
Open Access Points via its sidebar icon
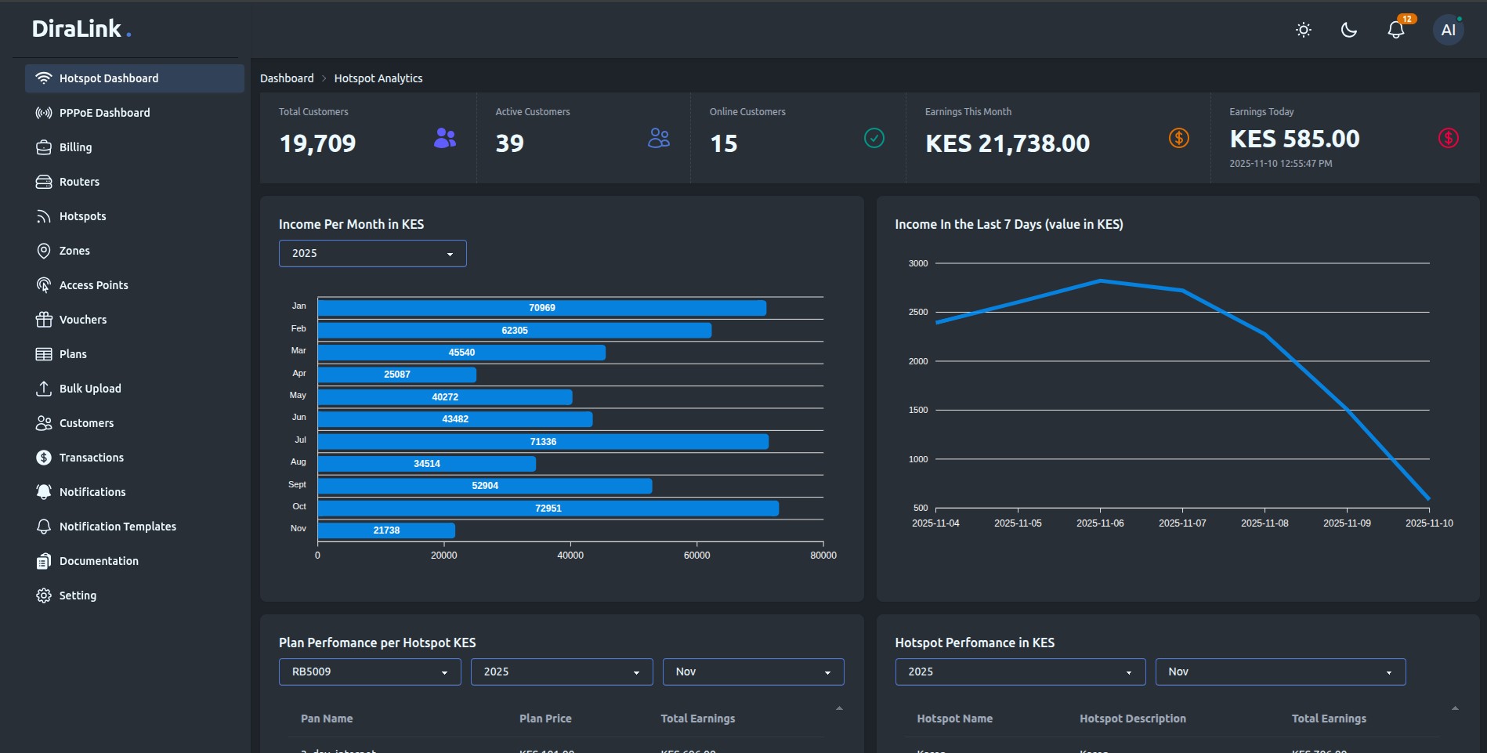tap(44, 284)
